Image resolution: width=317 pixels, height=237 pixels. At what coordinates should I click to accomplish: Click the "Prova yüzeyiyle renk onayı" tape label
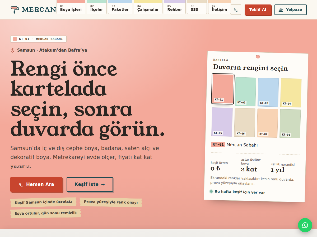[x=111, y=202]
